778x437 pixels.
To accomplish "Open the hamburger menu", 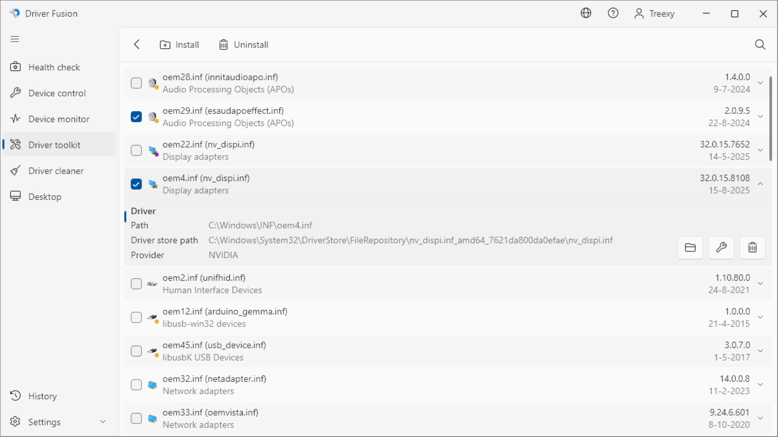I will click(15, 39).
